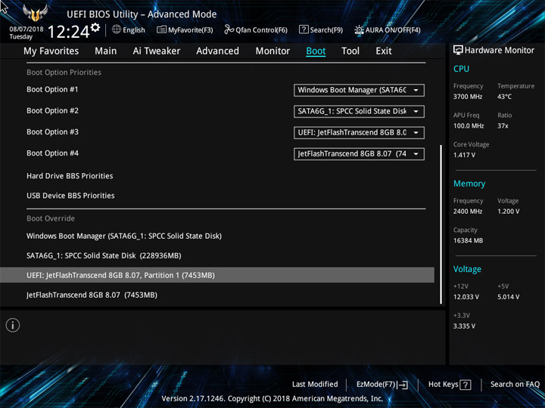The image size is (545, 408).
Task: Select UEFI: JetFlashTranscend Partition 1 override
Action: pos(217,275)
